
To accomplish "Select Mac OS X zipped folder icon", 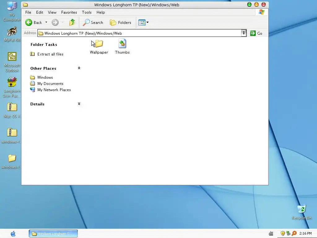I will coord(12,111).
